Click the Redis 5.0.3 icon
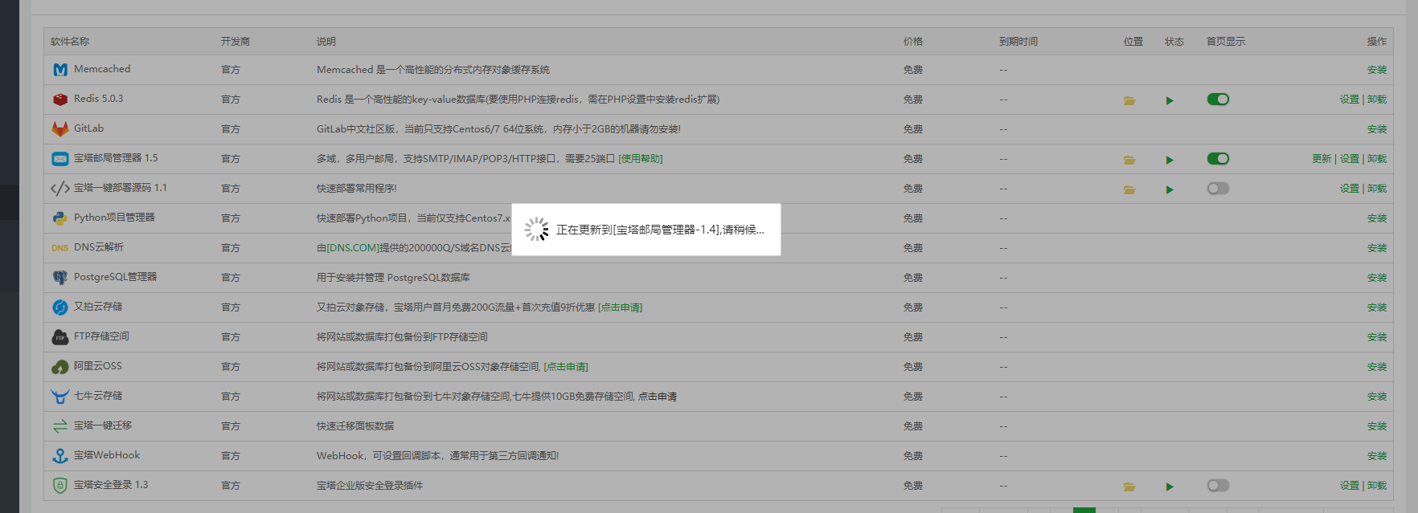The image size is (1418, 513). (60, 100)
